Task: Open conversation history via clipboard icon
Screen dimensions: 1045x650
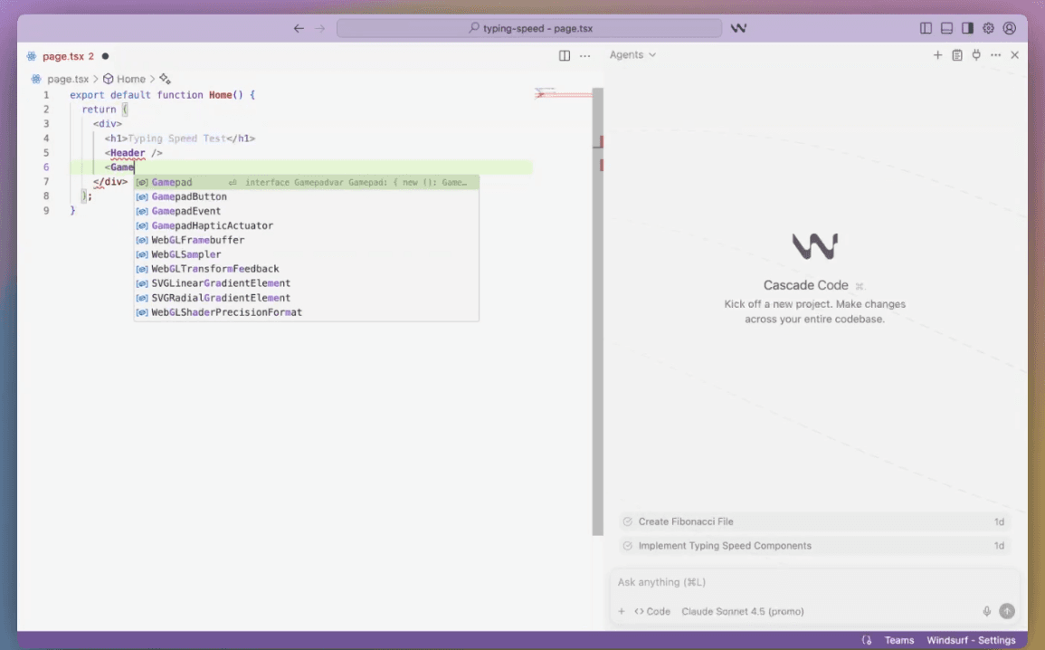Action: pyautogui.click(x=957, y=54)
